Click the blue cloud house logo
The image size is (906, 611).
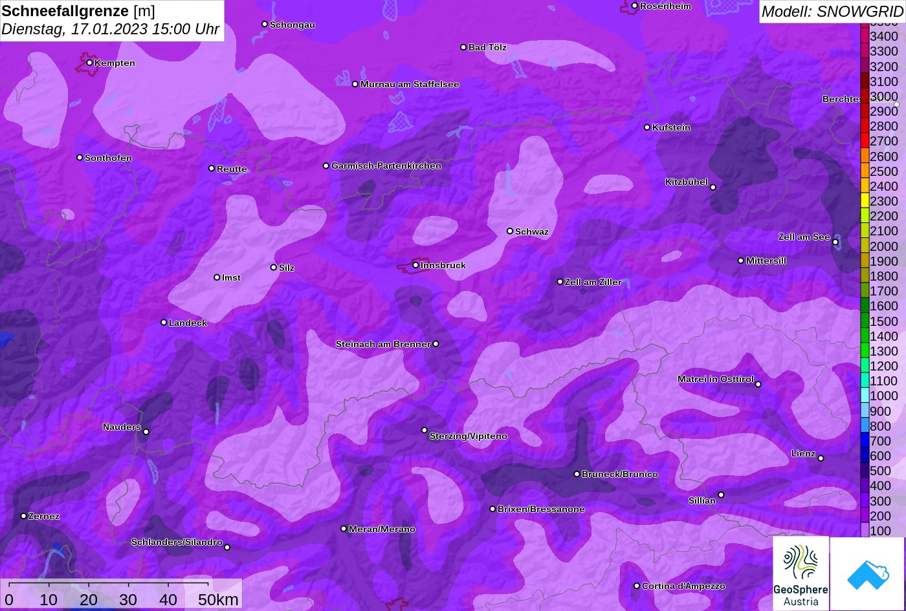(x=867, y=573)
